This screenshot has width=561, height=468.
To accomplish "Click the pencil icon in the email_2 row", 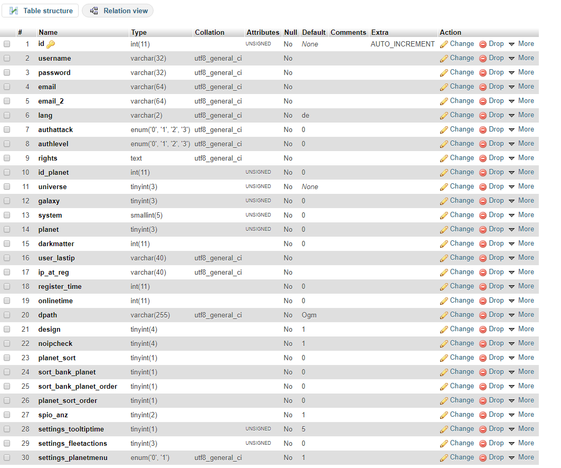I will 444,101.
